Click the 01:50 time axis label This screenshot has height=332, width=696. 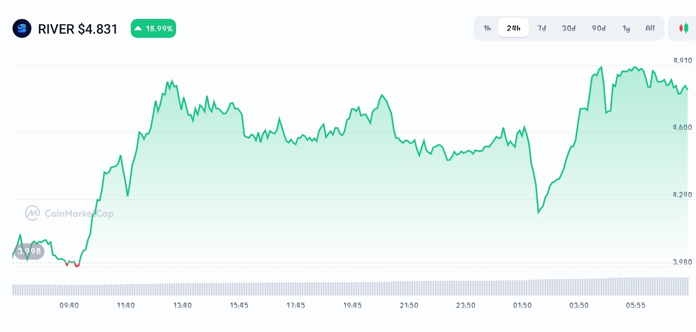pos(522,305)
